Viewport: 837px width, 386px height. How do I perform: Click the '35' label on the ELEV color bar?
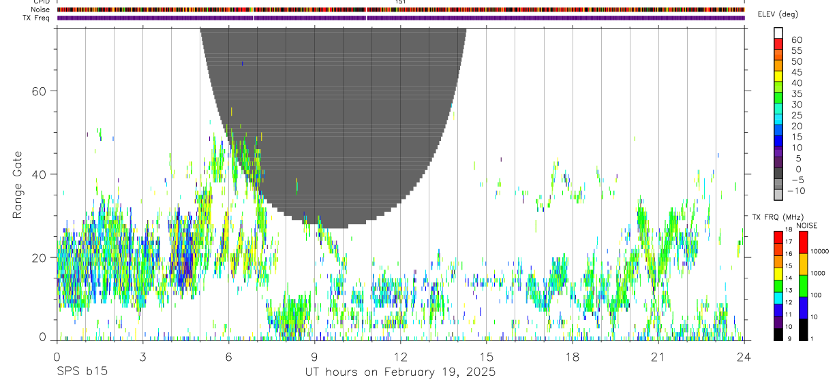(796, 94)
